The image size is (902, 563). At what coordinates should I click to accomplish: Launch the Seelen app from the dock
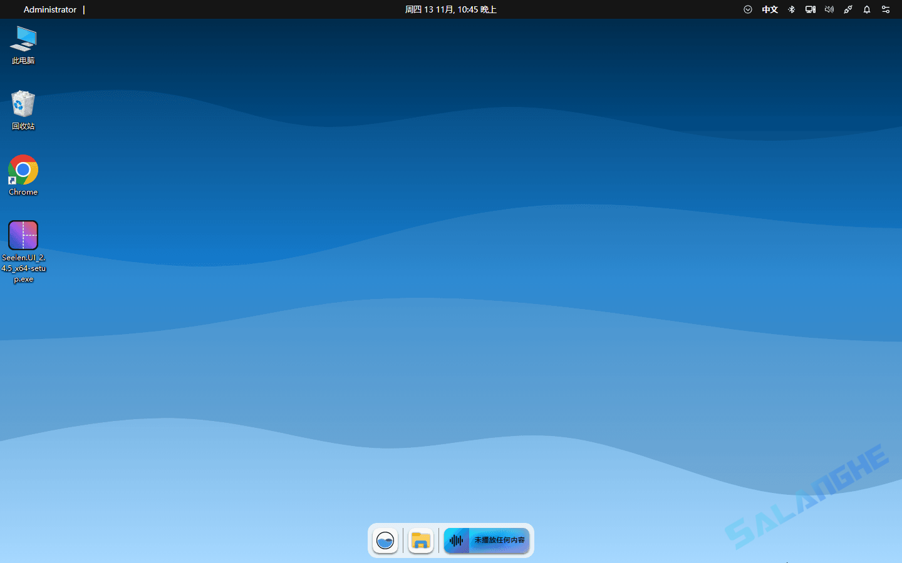(x=384, y=540)
